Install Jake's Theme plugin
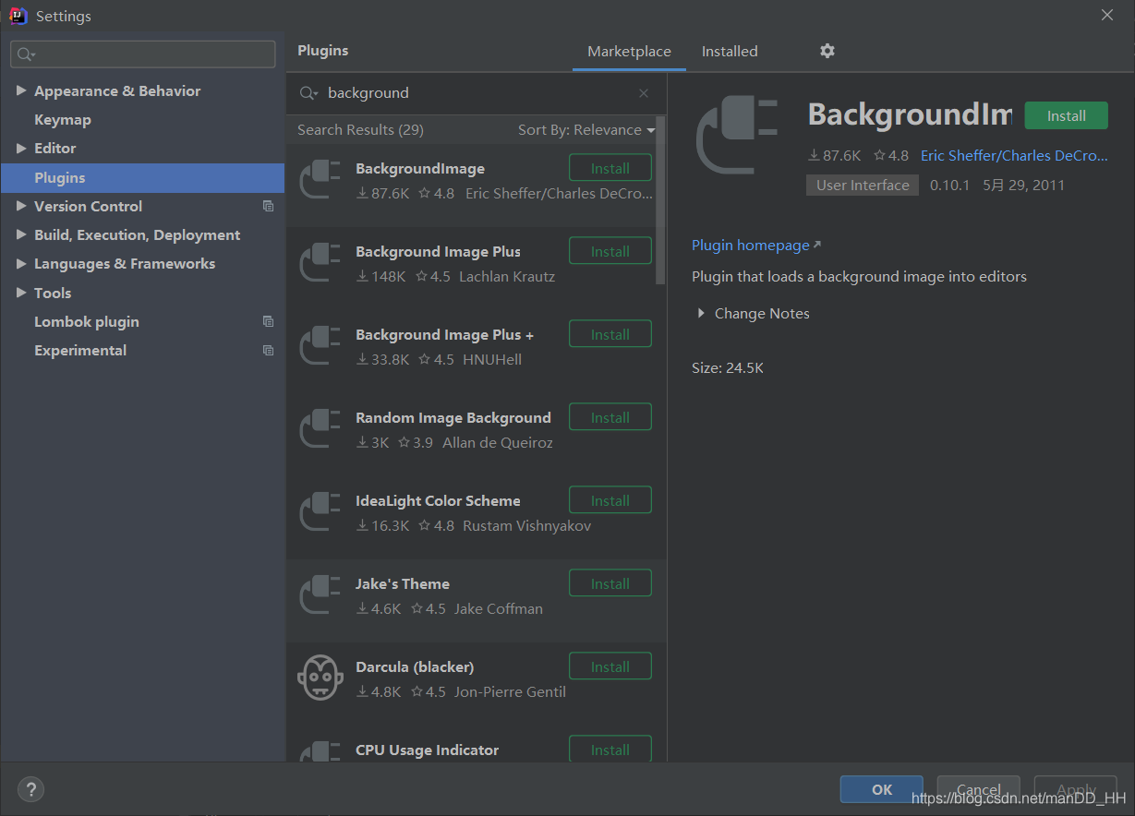This screenshot has height=816, width=1135. tap(610, 583)
